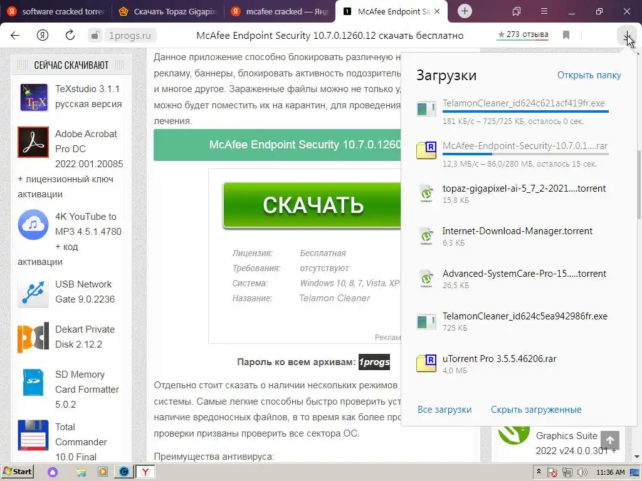Click the 1progs.ru address field
642x481 pixels.
pyautogui.click(x=130, y=36)
